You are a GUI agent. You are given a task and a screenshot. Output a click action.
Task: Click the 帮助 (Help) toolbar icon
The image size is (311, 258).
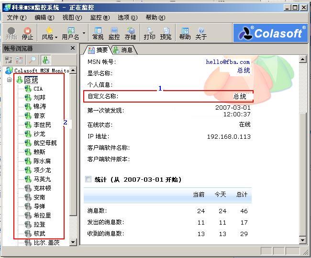[185, 33]
